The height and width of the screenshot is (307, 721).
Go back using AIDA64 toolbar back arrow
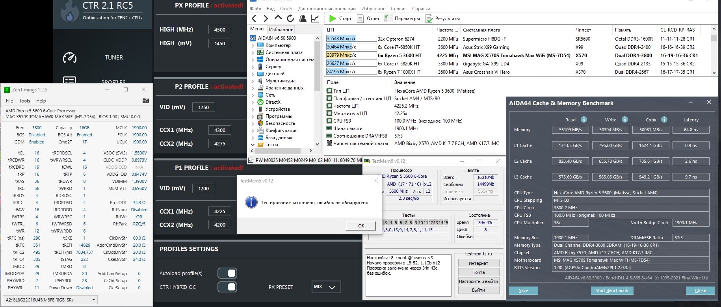(254, 19)
